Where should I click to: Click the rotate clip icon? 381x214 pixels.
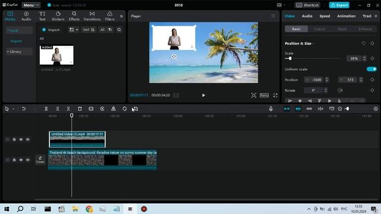(x=124, y=109)
